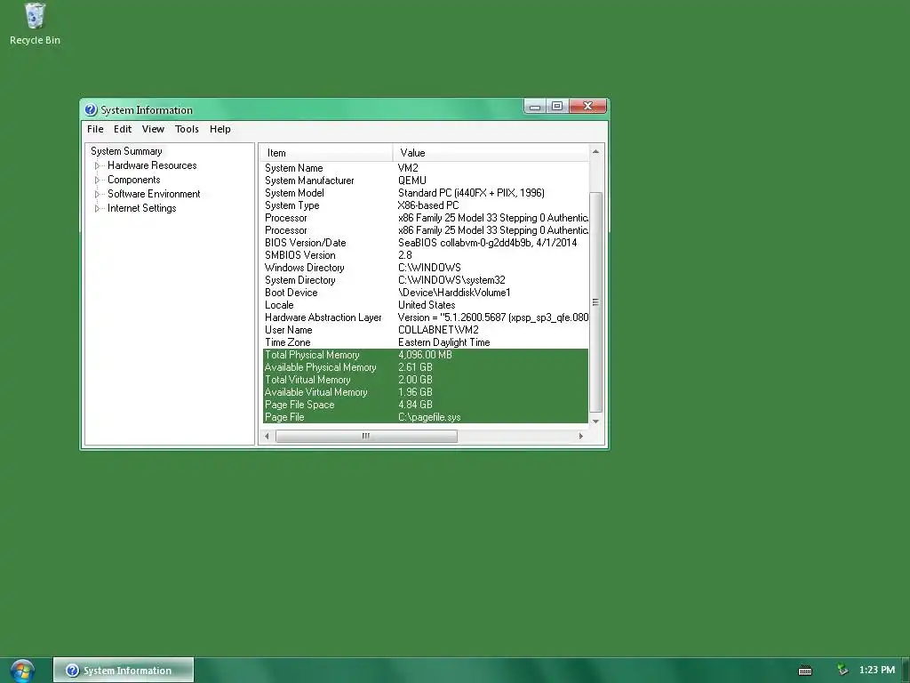Select the Software Environment tree item
910x683 pixels.
154,194
